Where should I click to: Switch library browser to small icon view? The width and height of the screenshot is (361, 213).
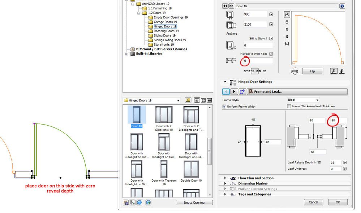coord(203,100)
